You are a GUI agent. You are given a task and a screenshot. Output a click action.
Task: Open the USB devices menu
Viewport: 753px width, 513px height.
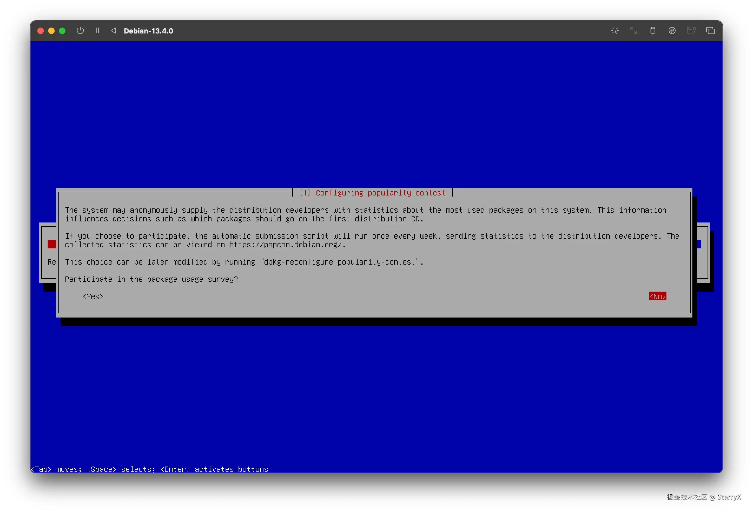[x=653, y=31]
